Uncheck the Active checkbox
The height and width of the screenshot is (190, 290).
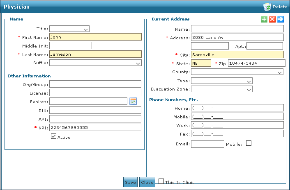pyautogui.click(x=53, y=136)
